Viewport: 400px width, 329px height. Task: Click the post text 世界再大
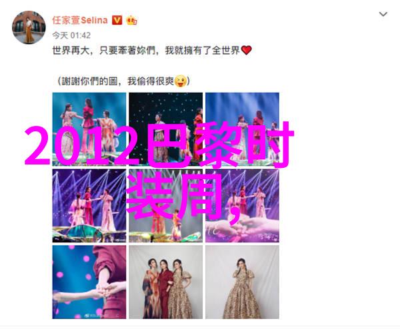pos(71,51)
